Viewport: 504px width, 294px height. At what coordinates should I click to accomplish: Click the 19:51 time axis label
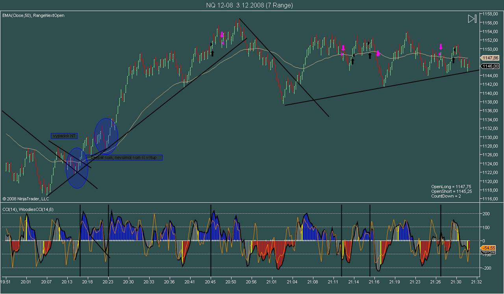click(x=6, y=282)
